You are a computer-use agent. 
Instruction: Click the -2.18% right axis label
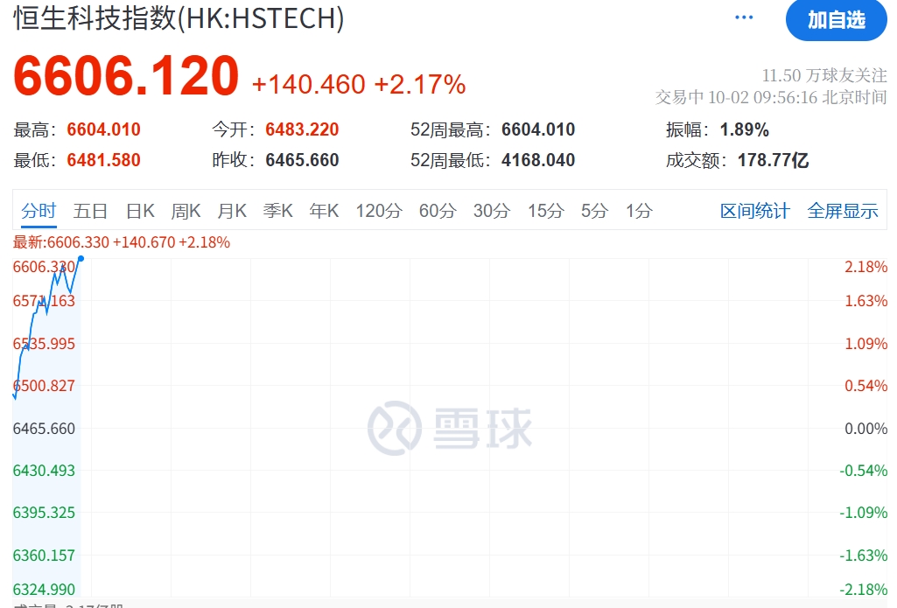[863, 590]
